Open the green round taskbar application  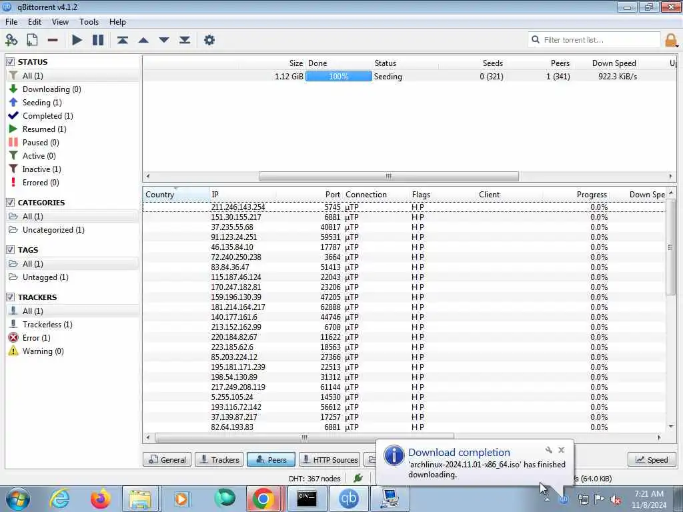pyautogui.click(x=224, y=498)
